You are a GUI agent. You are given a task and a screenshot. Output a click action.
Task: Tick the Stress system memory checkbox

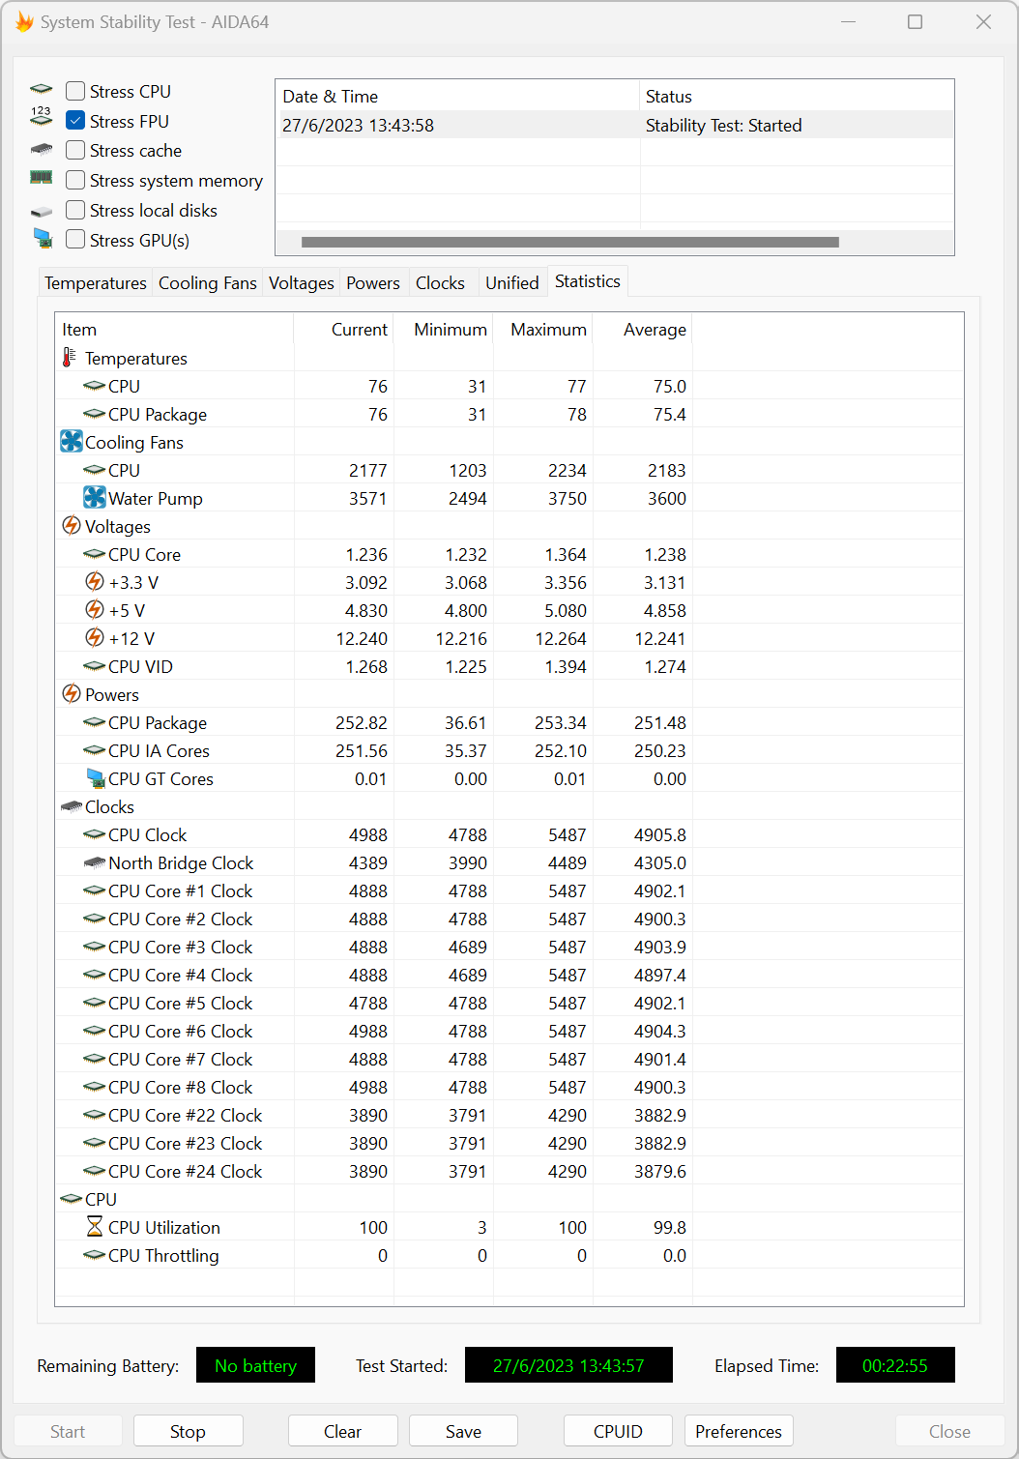pos(75,181)
